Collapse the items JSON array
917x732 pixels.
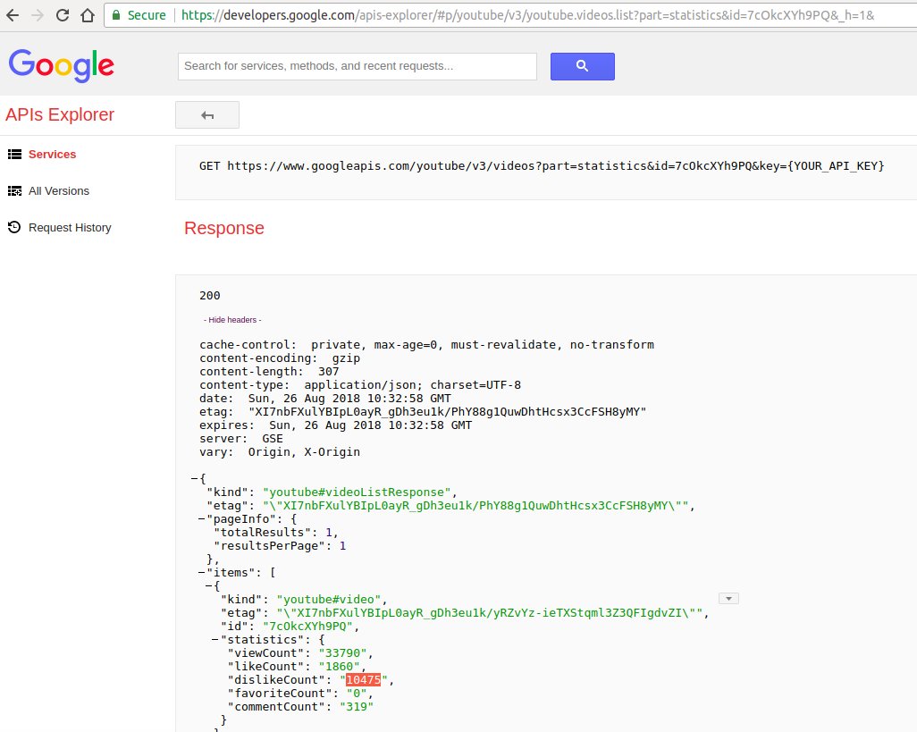click(x=201, y=573)
